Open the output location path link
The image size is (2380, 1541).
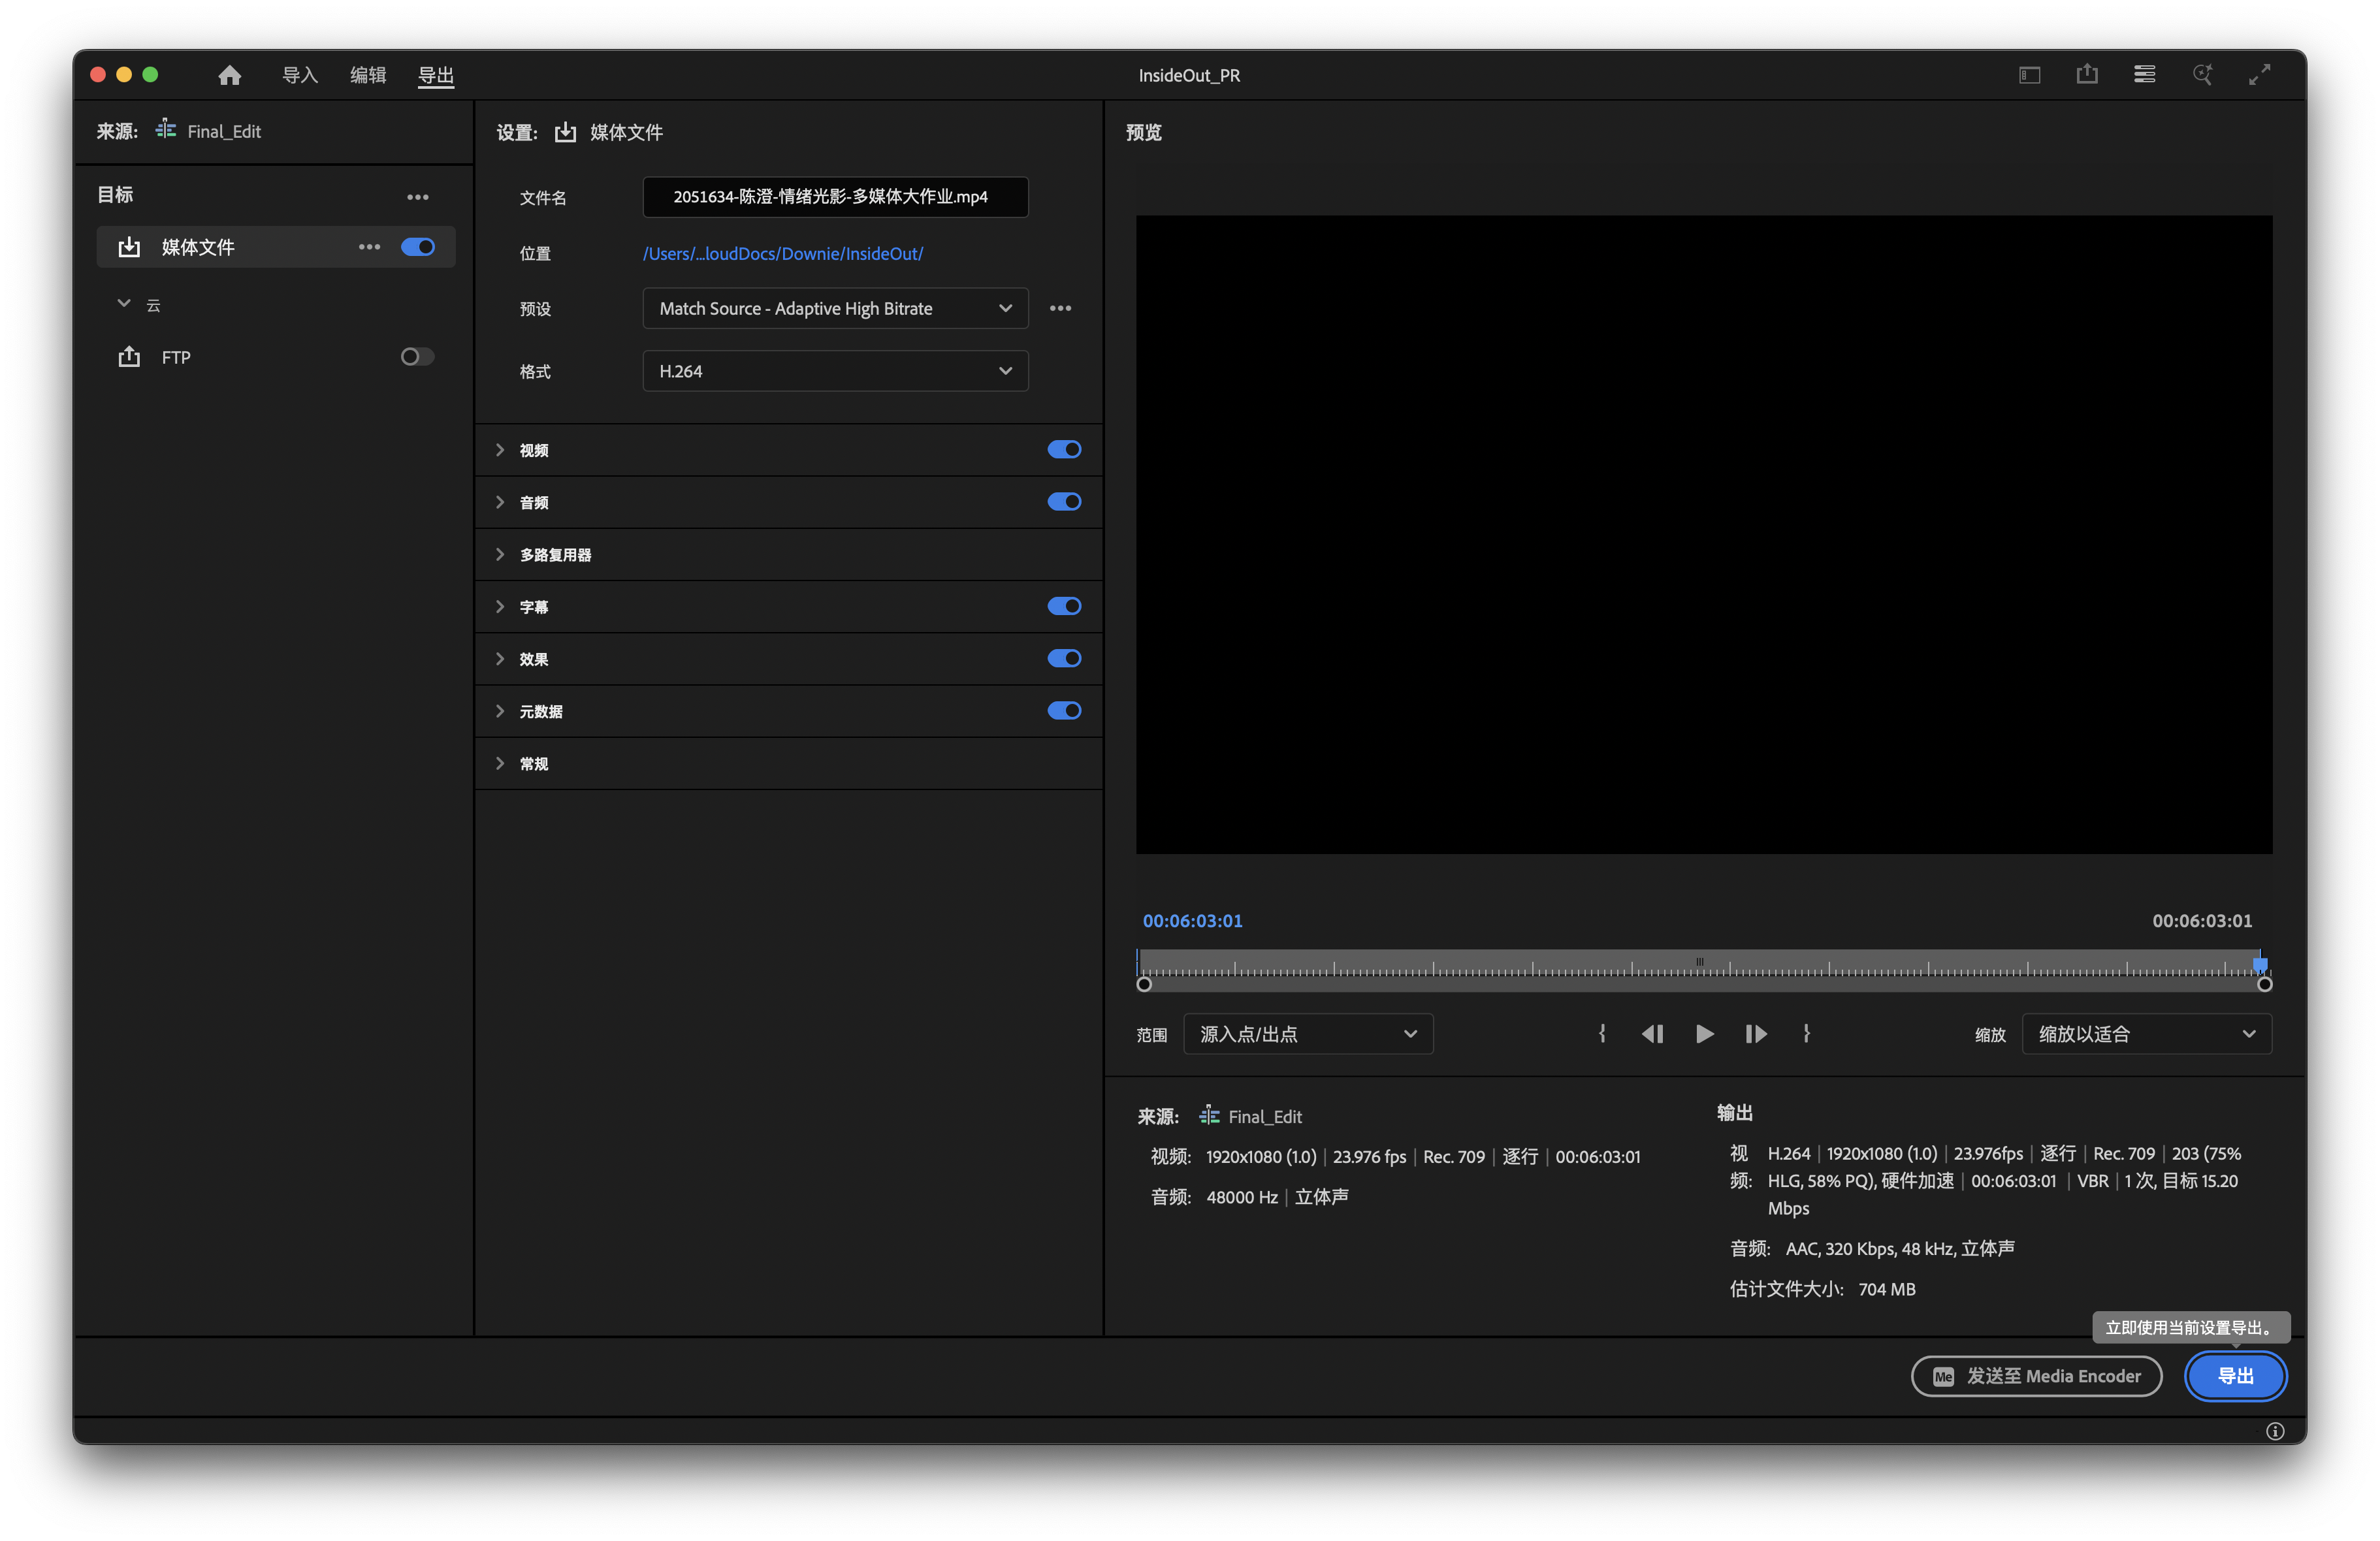[x=783, y=253]
